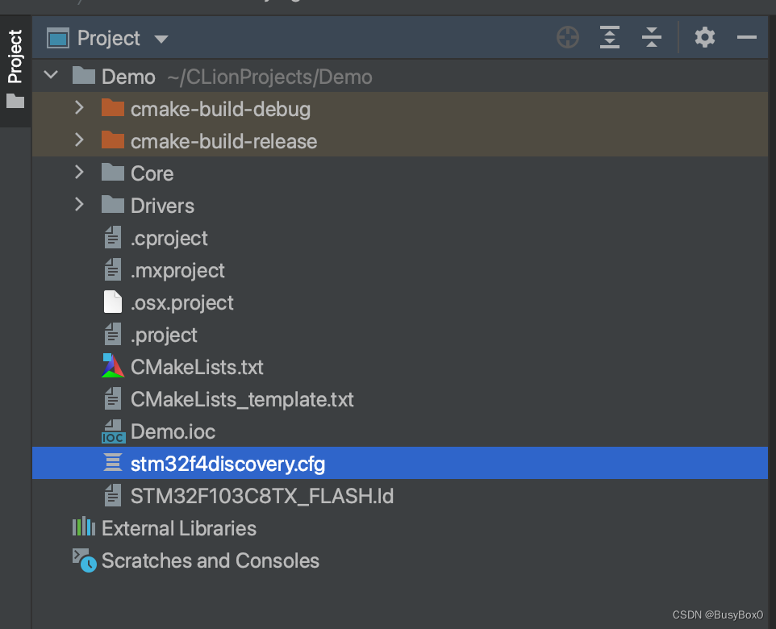Select the STM32F103C8TX_FLASH.ld linker script
Image resolution: width=776 pixels, height=629 pixels.
pyautogui.click(x=400, y=495)
